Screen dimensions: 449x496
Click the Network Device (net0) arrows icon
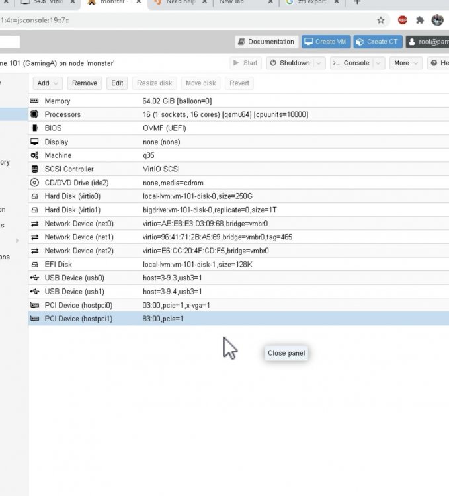coord(34,224)
